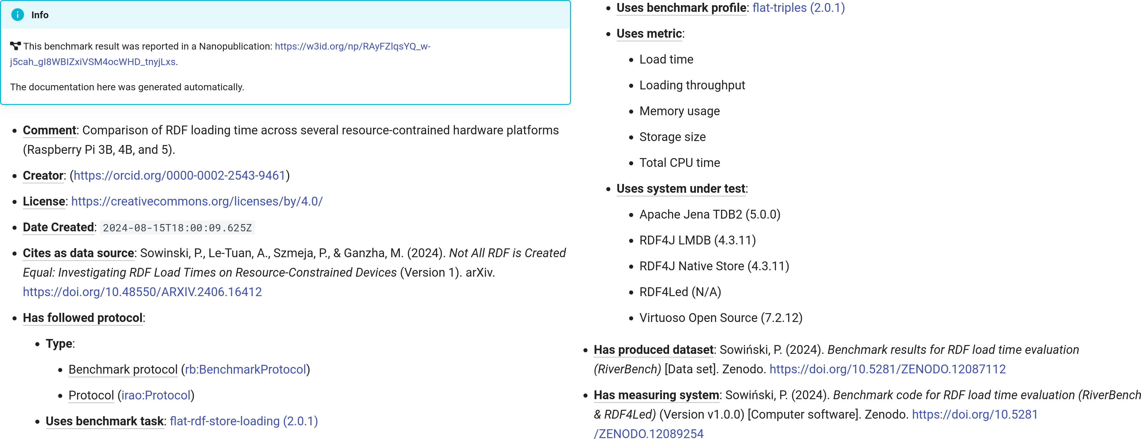Open the w3id.org nanopublication link
Screen dimensions: 1141x439
coord(352,47)
